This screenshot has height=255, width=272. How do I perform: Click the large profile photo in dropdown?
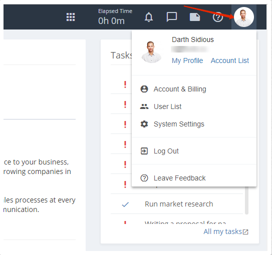[151, 51]
